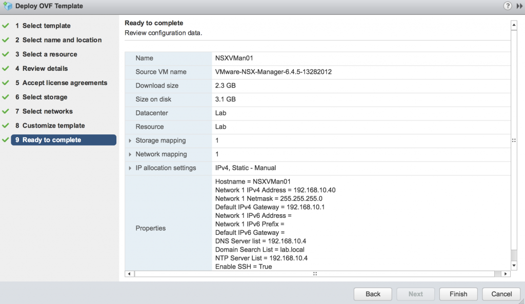This screenshot has height=304, width=525.
Task: Click the IPv4, Static - Manual value
Action: coord(246,168)
